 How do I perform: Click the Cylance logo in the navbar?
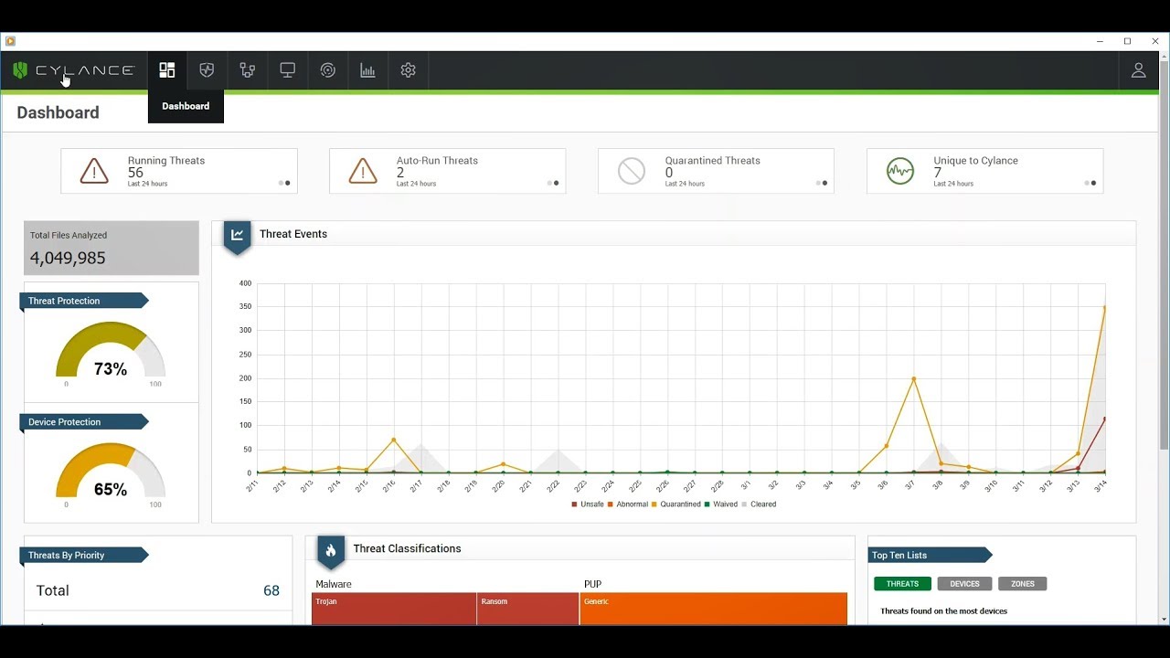73,70
